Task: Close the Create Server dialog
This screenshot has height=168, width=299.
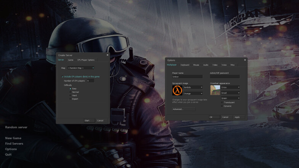Action: pyautogui.click(x=107, y=55)
